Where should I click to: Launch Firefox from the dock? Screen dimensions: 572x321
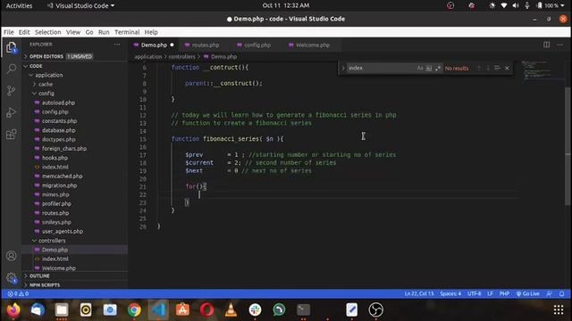[x=13, y=310]
